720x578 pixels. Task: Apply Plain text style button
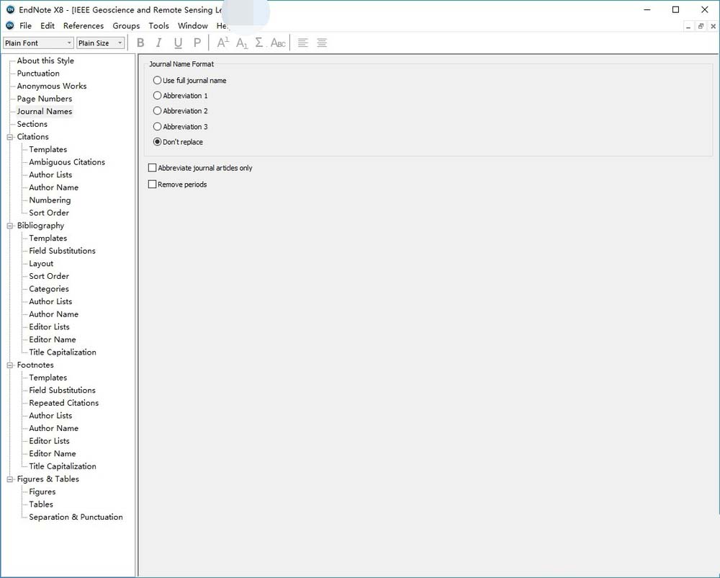pyautogui.click(x=197, y=43)
